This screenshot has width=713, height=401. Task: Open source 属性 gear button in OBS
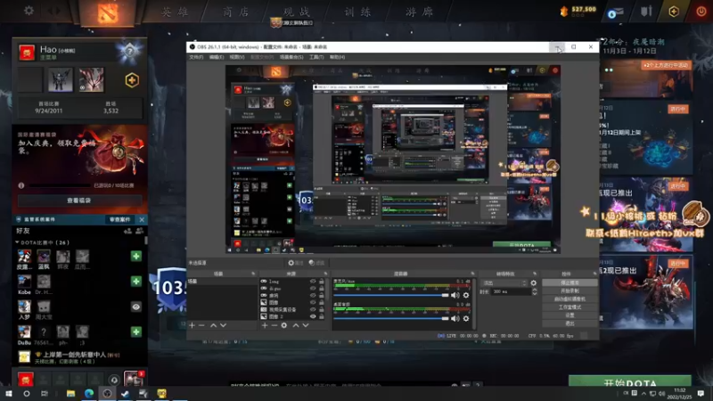[296, 263]
